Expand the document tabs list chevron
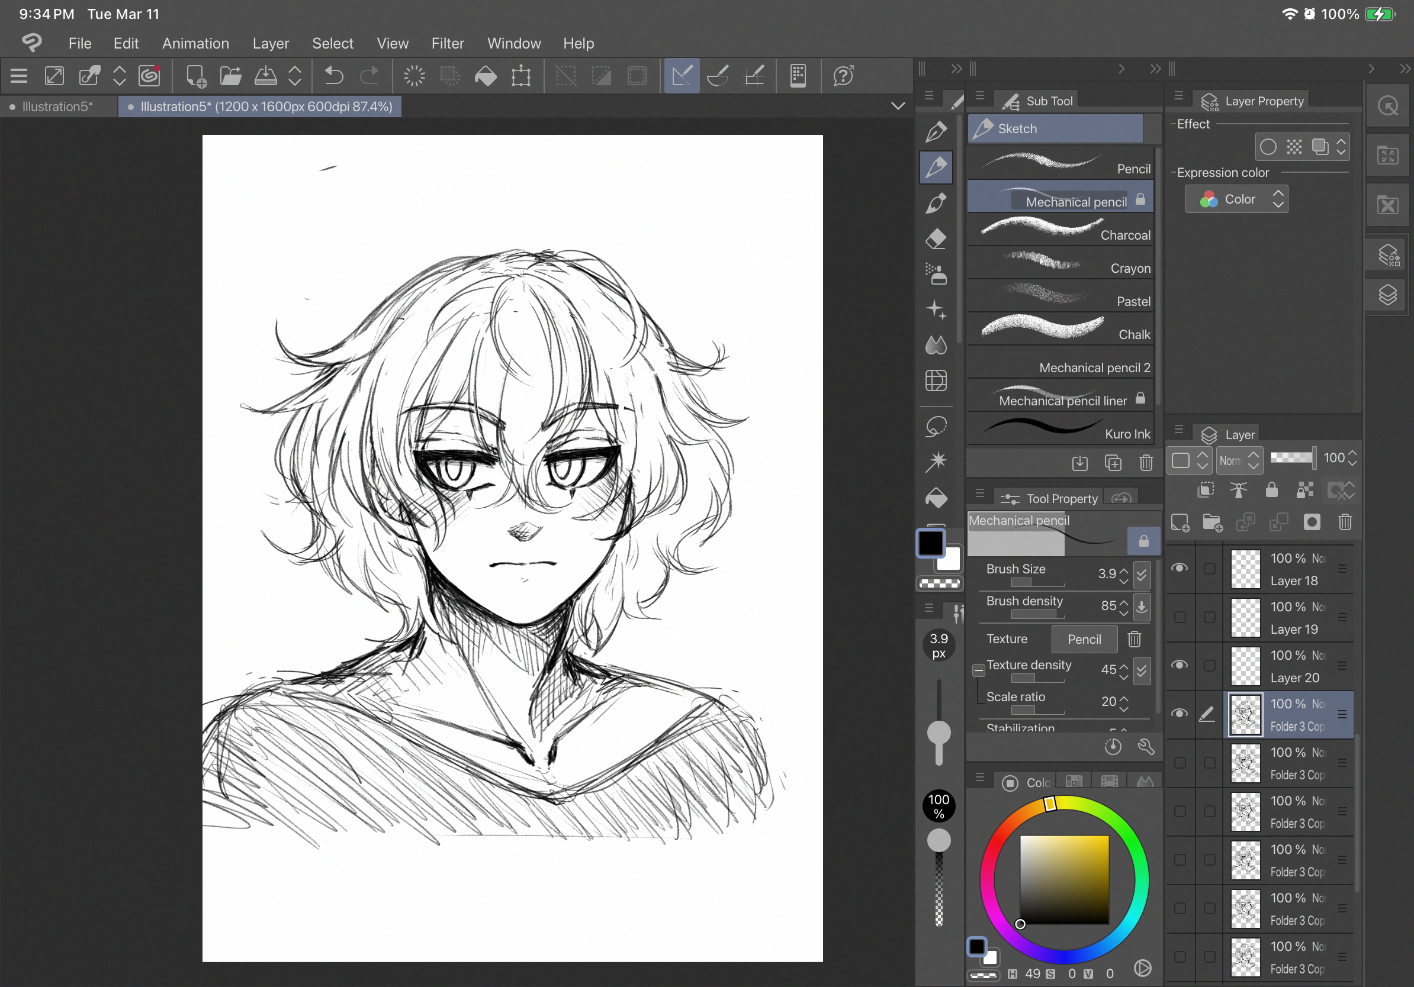 [898, 107]
